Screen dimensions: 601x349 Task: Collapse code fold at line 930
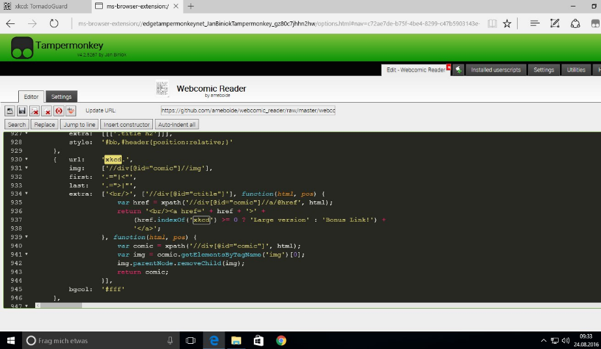pyautogui.click(x=27, y=159)
